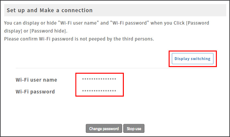Select the masked Wi-Fi password value
The height and width of the screenshot is (137, 230).
[x=99, y=91]
